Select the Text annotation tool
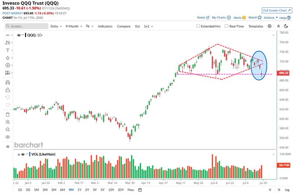The height and width of the screenshot is (194, 294). (x=8, y=50)
